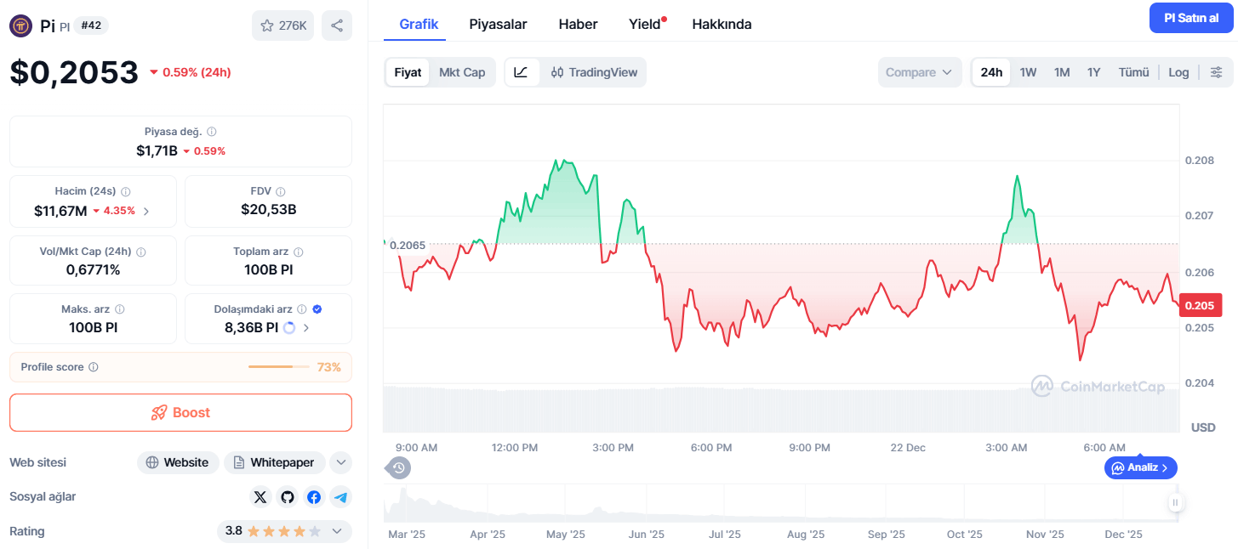Click info icon beside Toplam arz
This screenshot has width=1238, height=549.
[298, 252]
